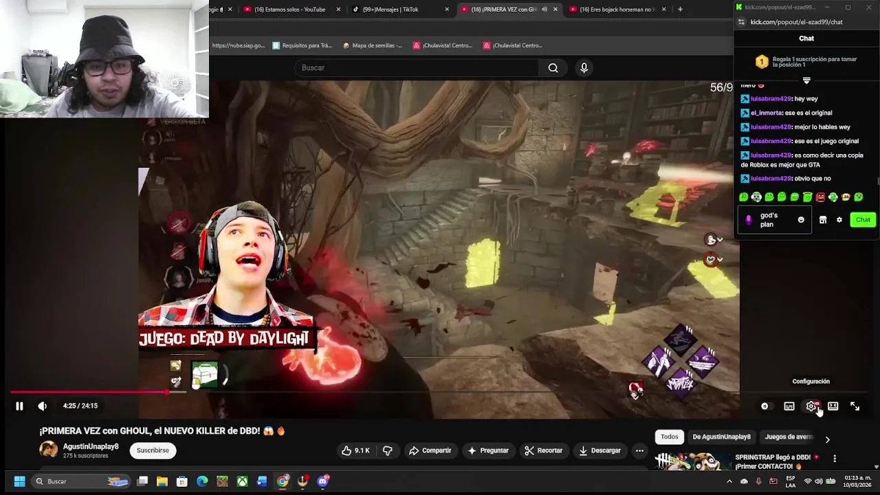The width and height of the screenshot is (880, 495).
Task: Open options for SPRINGTRAP video
Action: click(x=835, y=459)
